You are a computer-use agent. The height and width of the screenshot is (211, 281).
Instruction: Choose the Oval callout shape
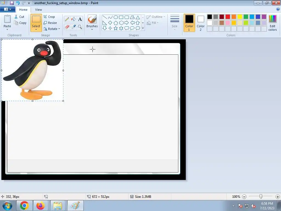coord(132,28)
